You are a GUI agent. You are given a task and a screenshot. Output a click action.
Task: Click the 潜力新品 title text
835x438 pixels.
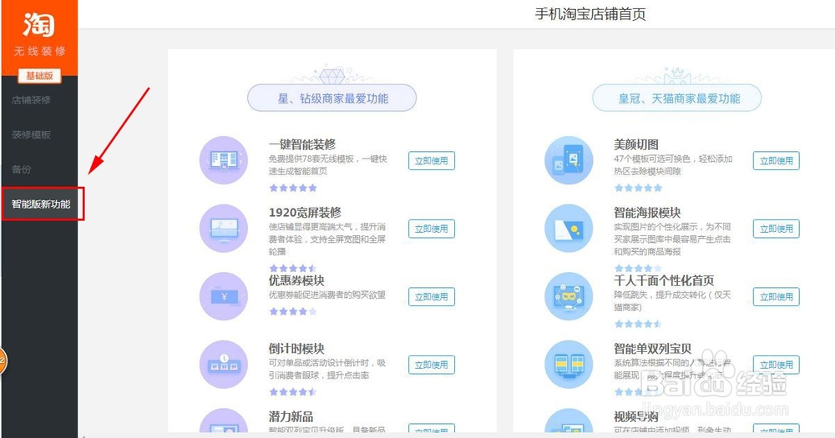point(291,416)
